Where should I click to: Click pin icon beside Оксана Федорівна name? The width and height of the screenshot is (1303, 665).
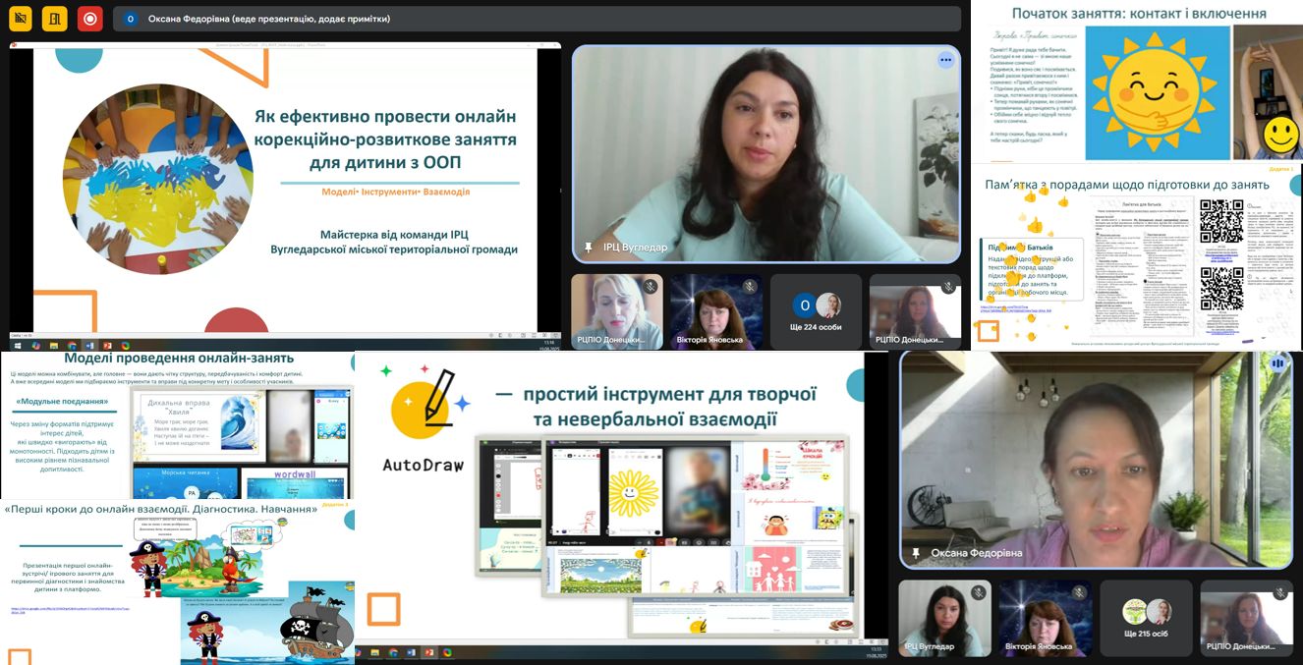917,553
